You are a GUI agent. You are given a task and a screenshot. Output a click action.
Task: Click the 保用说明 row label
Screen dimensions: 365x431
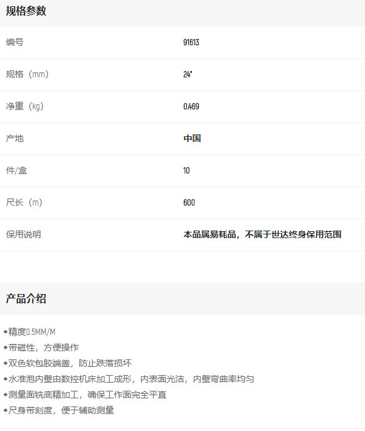pos(24,234)
